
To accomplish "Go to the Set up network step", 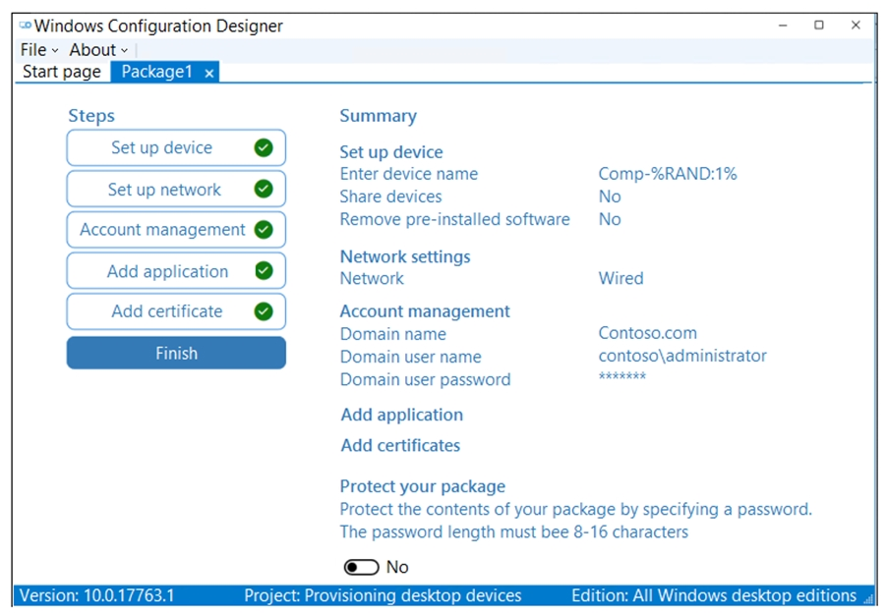I will (x=176, y=189).
